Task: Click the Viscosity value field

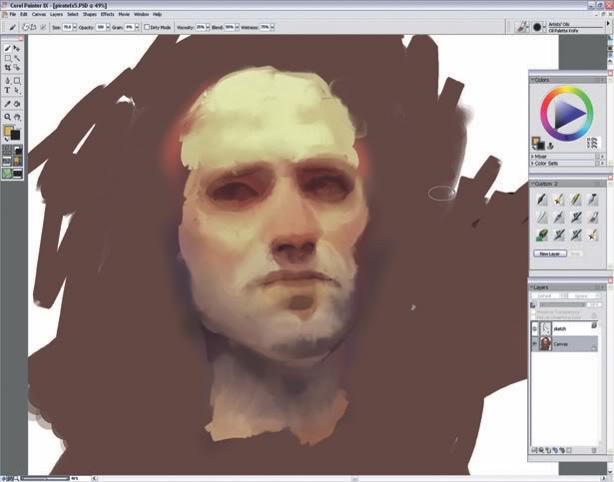Action: click(x=200, y=27)
